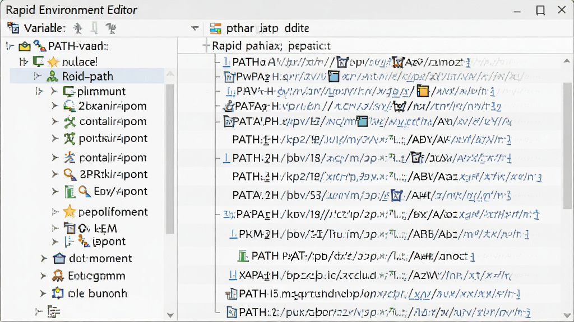Image resolution: width=574 pixels, height=322 pixels.
Task: Click the left tree panel scrollbar thumb
Action: pos(170,159)
